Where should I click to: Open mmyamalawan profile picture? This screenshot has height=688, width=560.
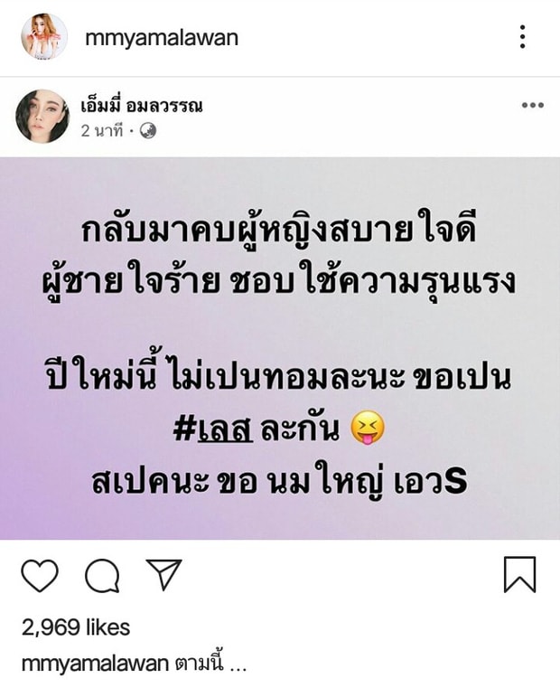[x=44, y=36]
